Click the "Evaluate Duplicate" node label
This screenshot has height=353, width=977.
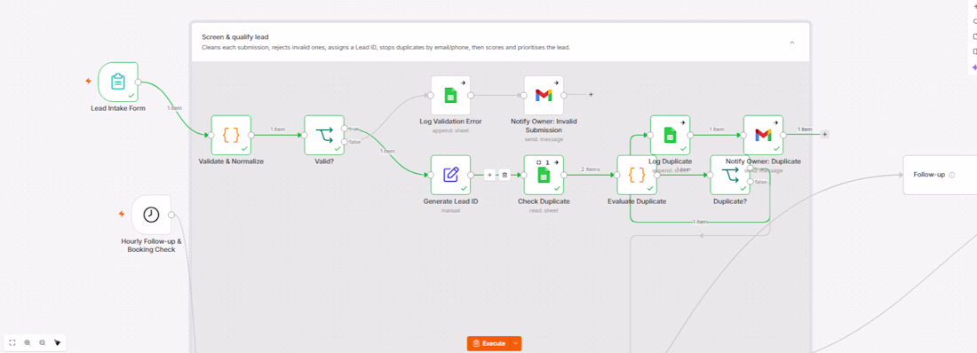[637, 201]
